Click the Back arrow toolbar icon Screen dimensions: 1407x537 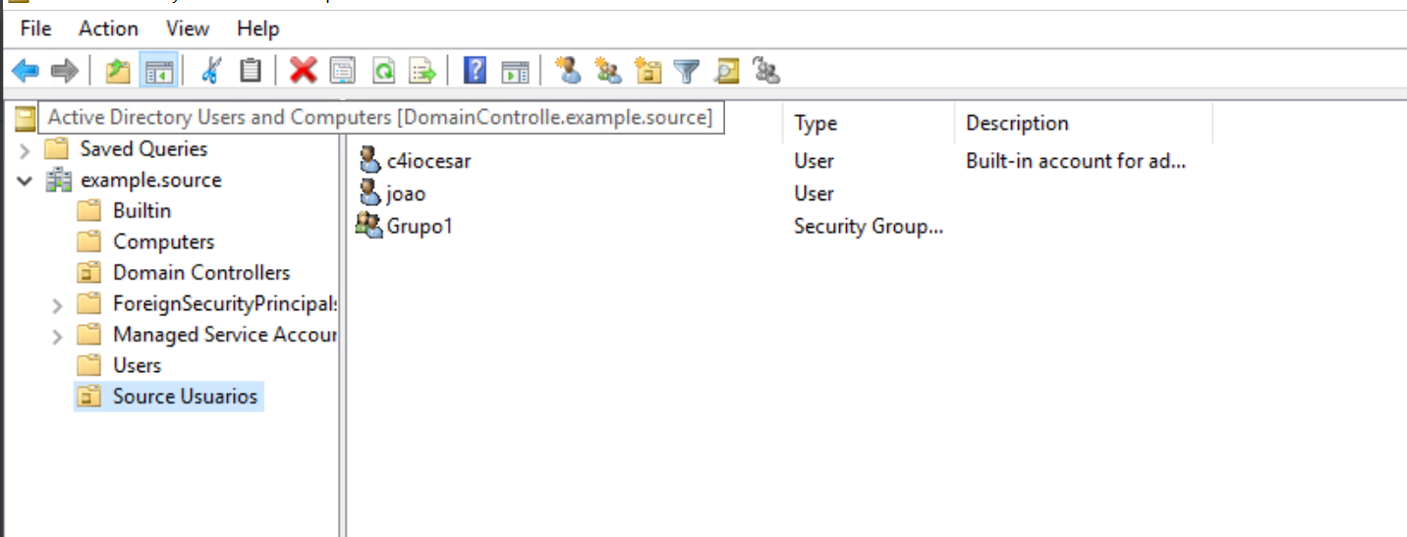pyautogui.click(x=25, y=71)
